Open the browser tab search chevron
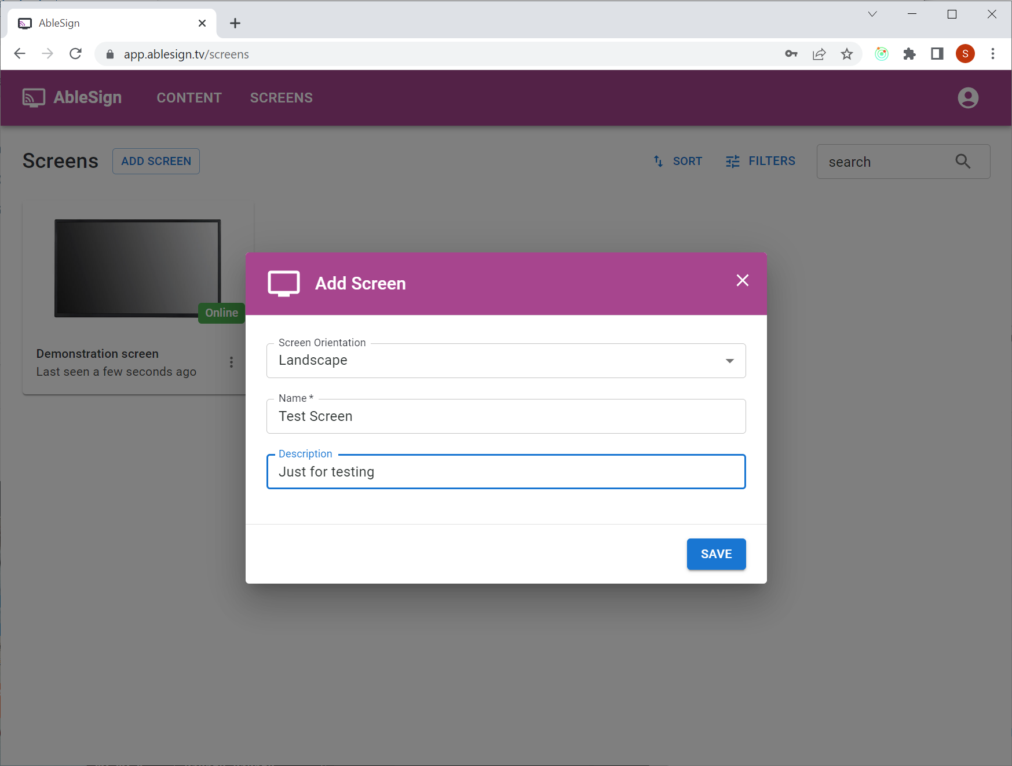 click(x=872, y=14)
